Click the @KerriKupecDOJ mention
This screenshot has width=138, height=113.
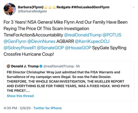(92, 41)
